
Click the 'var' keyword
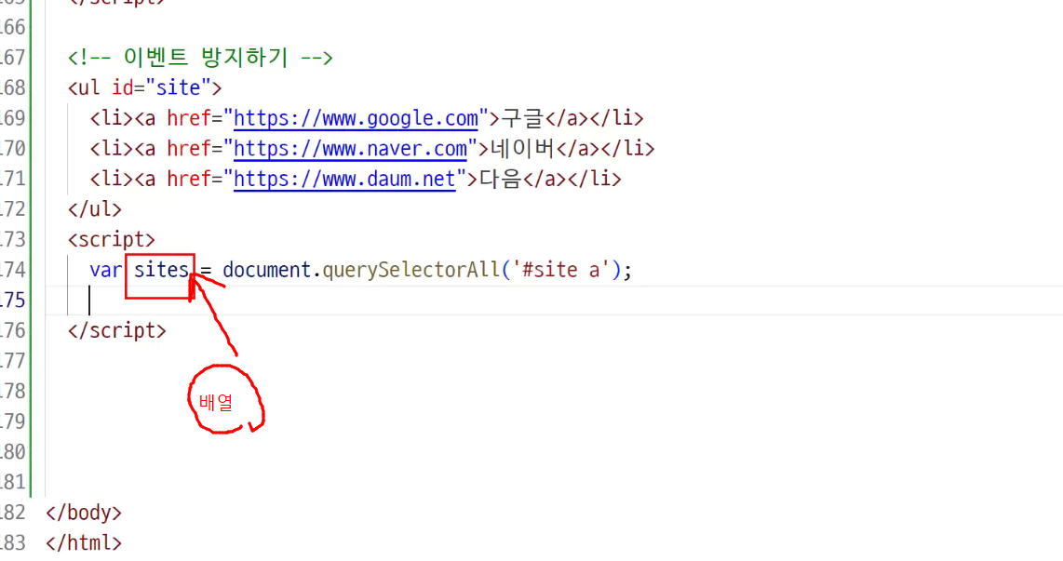pos(105,271)
